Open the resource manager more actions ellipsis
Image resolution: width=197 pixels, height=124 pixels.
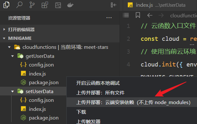(109, 18)
